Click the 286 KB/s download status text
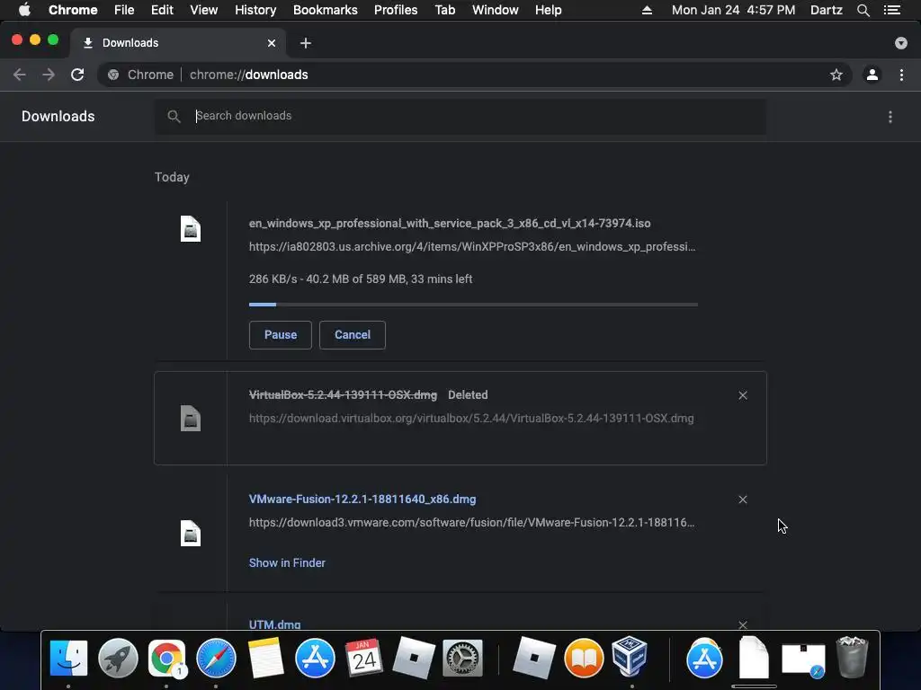 tap(361, 279)
